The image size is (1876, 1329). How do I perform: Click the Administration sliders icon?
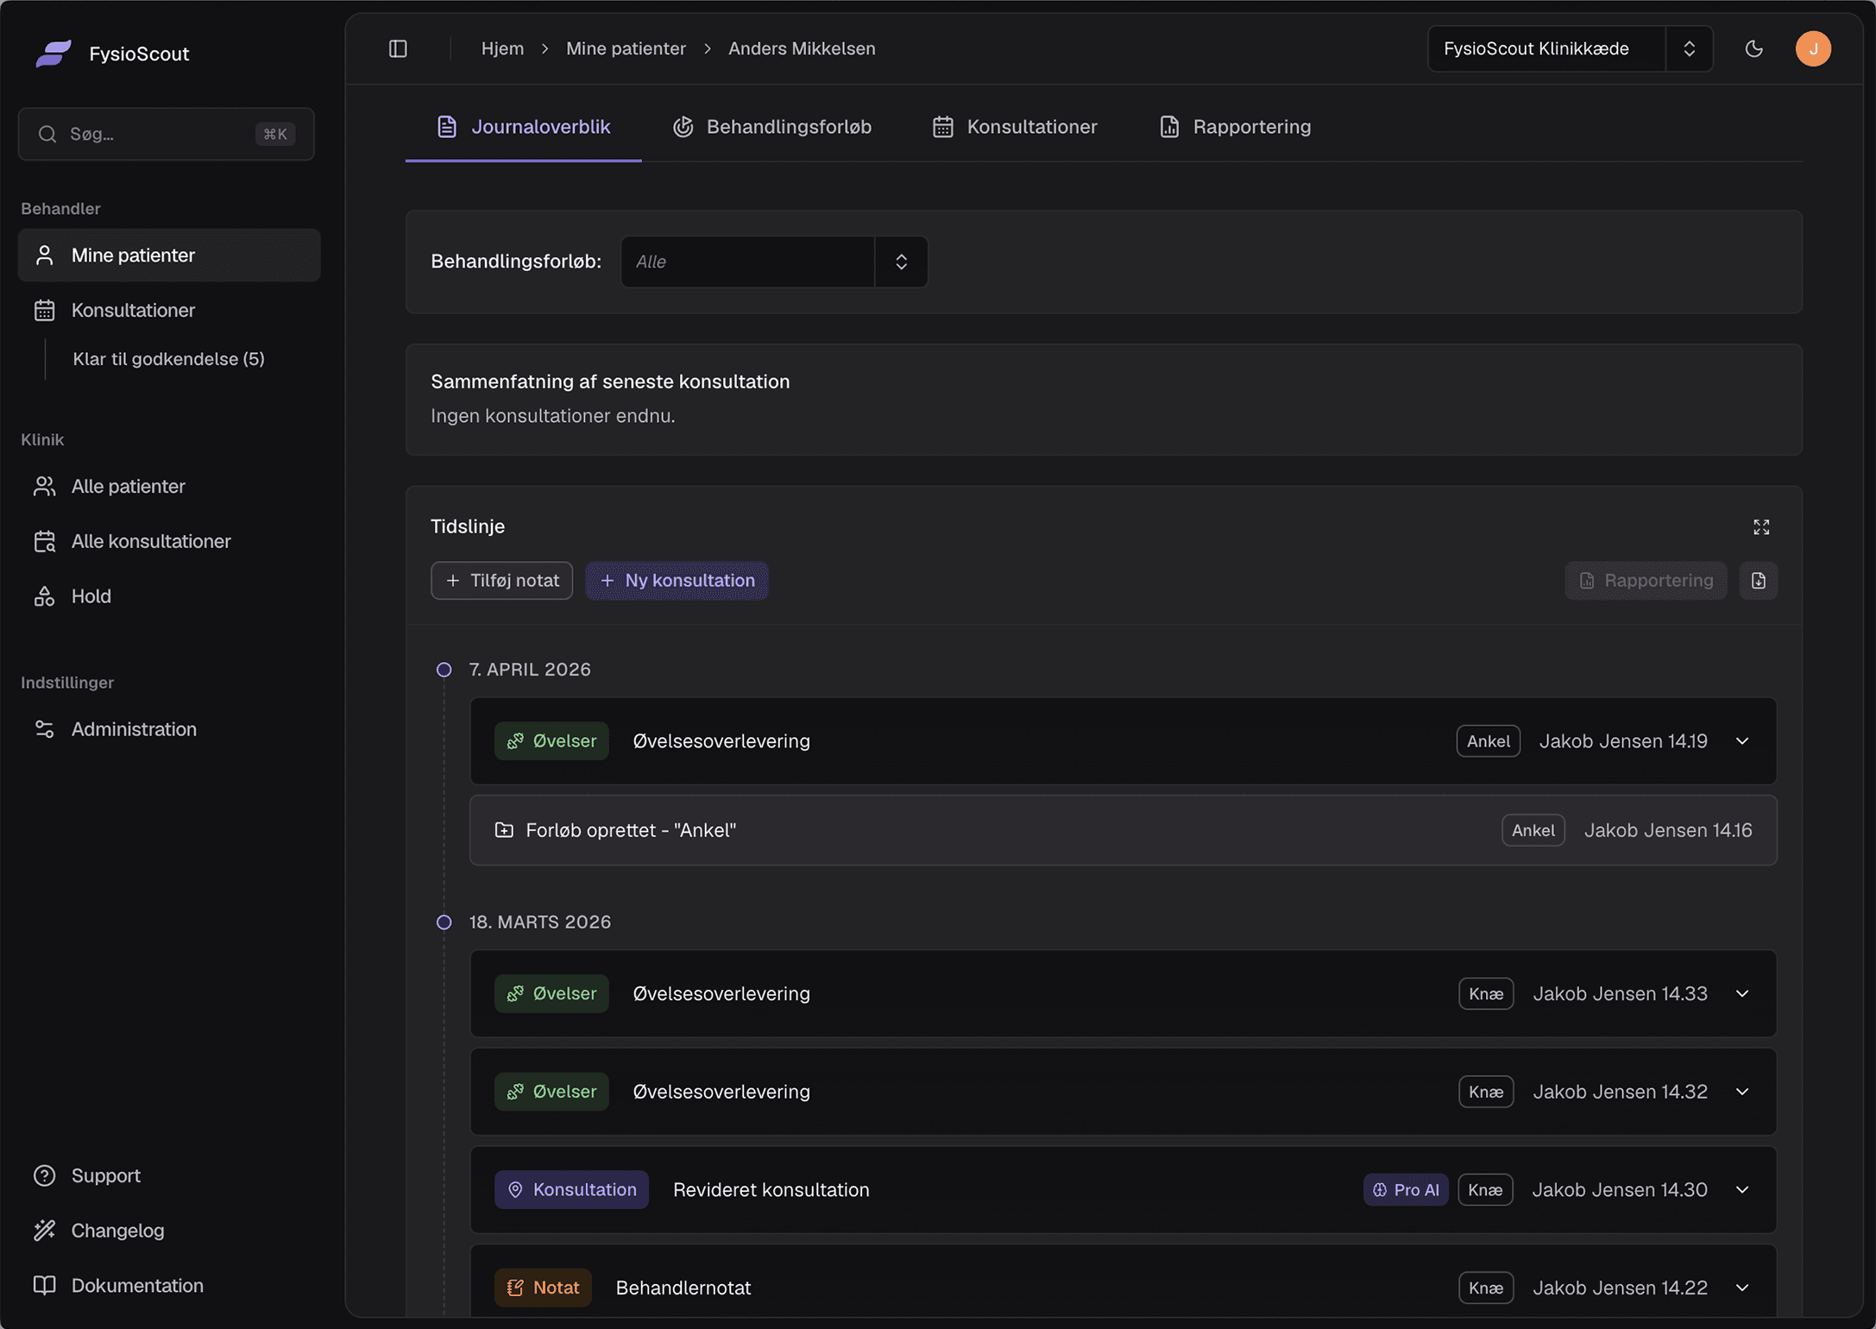tap(44, 729)
